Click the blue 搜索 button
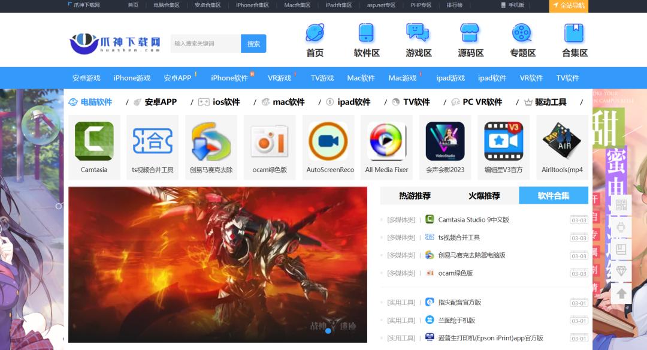The width and height of the screenshot is (647, 350). pyautogui.click(x=253, y=44)
